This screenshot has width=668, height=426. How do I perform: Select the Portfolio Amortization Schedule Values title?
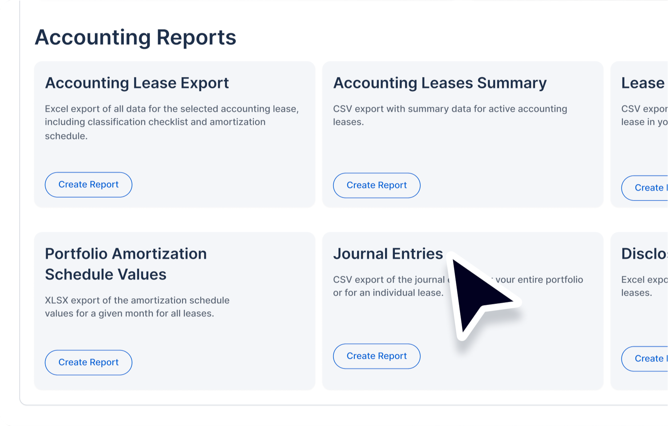click(x=126, y=264)
